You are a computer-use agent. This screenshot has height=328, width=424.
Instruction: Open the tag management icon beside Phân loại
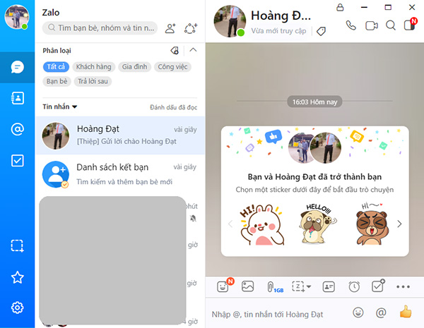click(x=175, y=50)
